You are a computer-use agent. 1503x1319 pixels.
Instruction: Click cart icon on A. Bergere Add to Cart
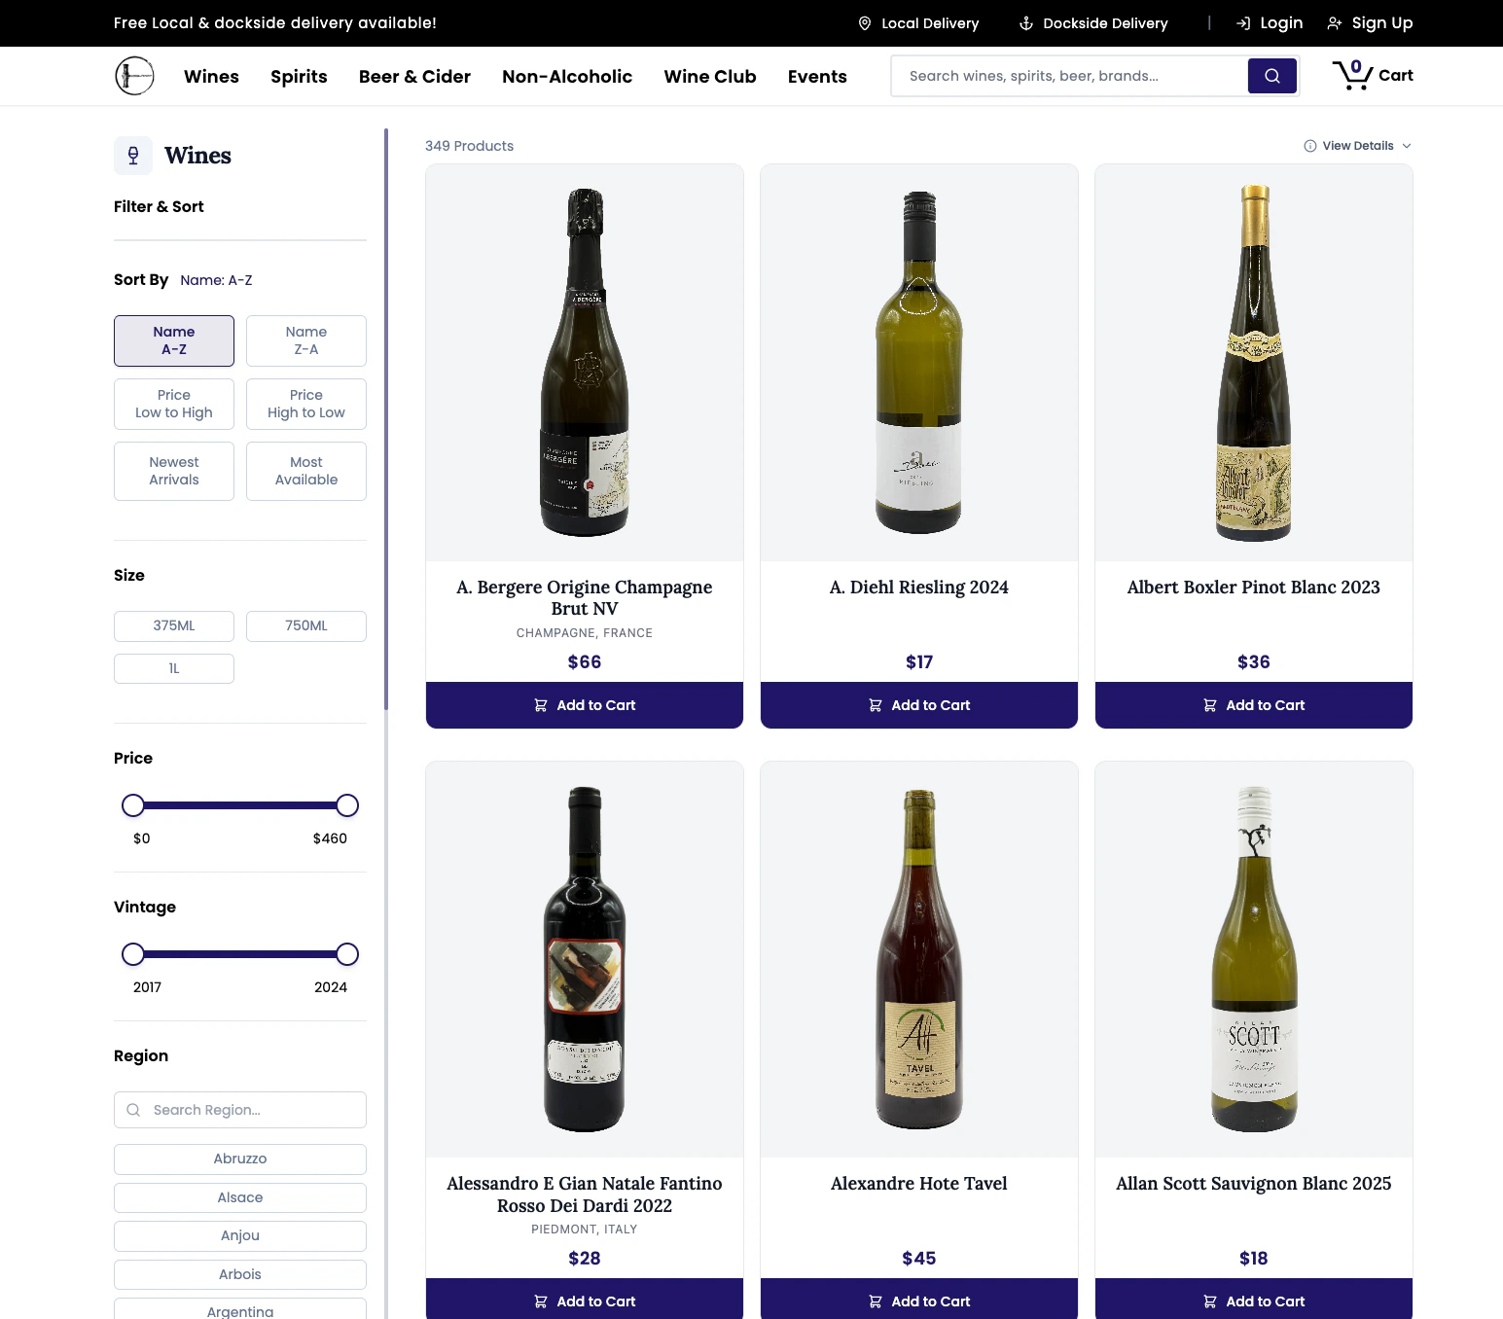pos(541,705)
